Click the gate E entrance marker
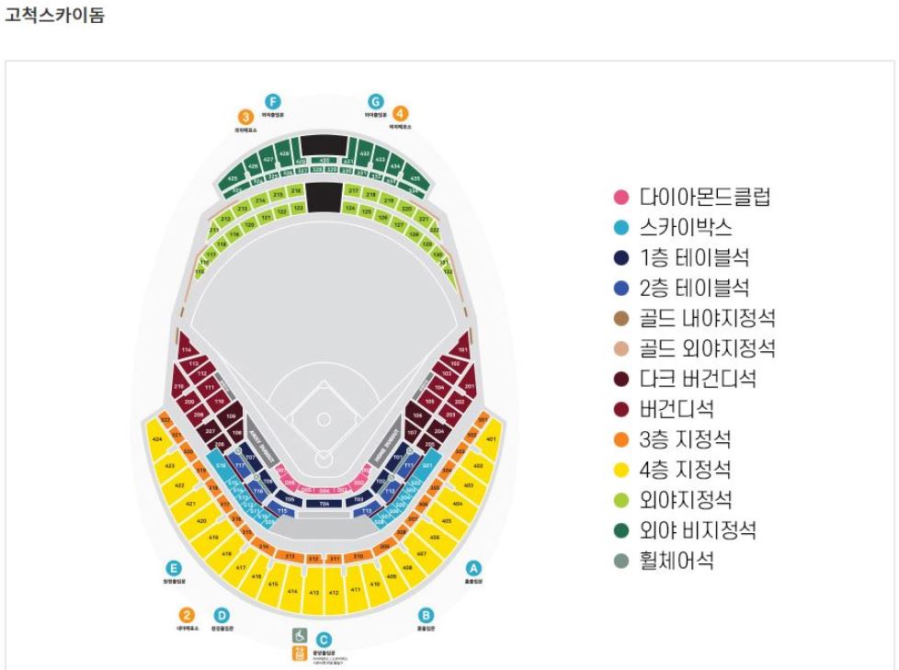899x670 pixels. pos(174,569)
